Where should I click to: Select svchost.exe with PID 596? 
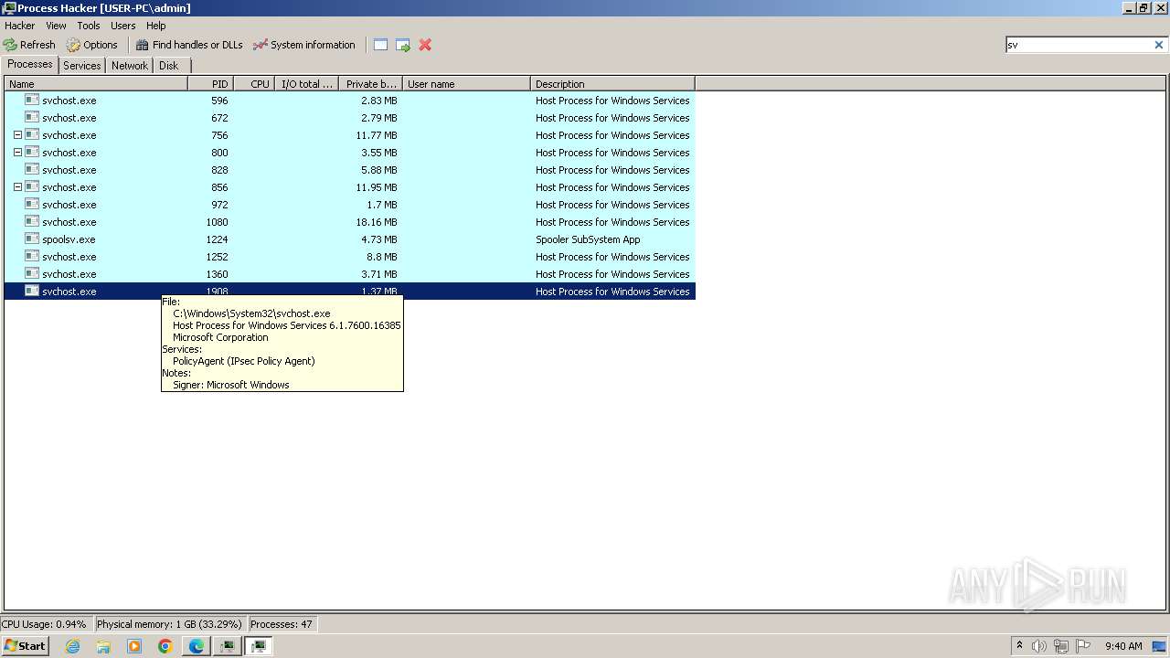350,101
